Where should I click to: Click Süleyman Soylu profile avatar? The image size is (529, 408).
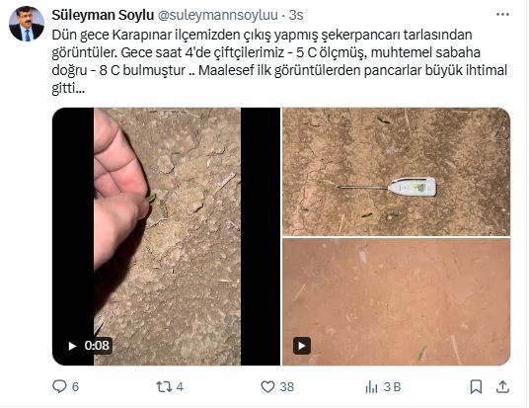tap(27, 24)
